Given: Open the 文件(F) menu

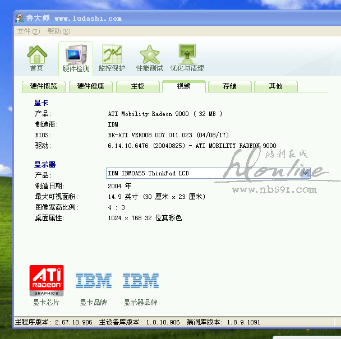Looking at the screenshot, I should (x=29, y=31).
